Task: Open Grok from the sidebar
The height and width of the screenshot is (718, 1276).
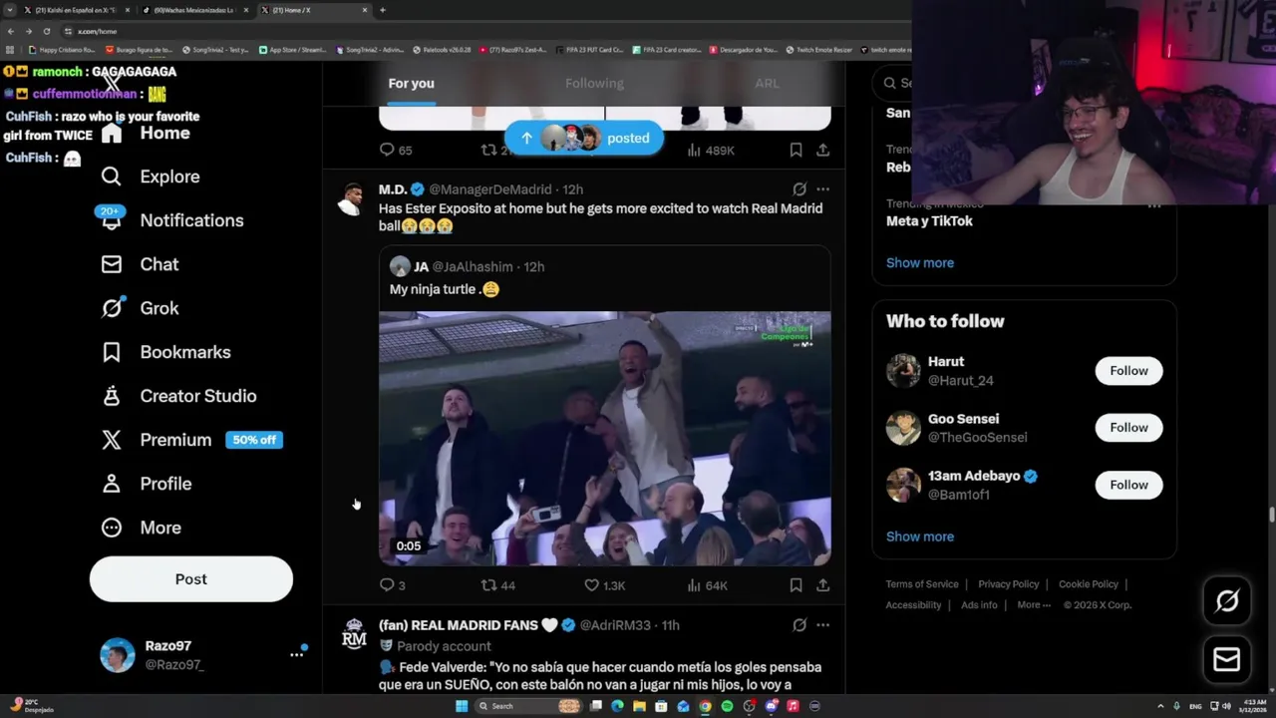Action: (x=140, y=308)
